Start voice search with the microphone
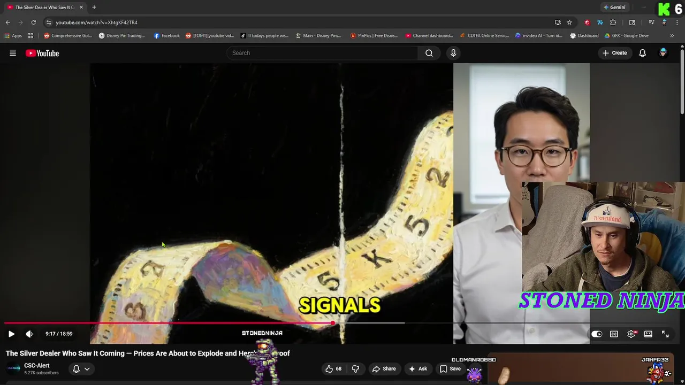This screenshot has height=385, width=685. coord(453,53)
